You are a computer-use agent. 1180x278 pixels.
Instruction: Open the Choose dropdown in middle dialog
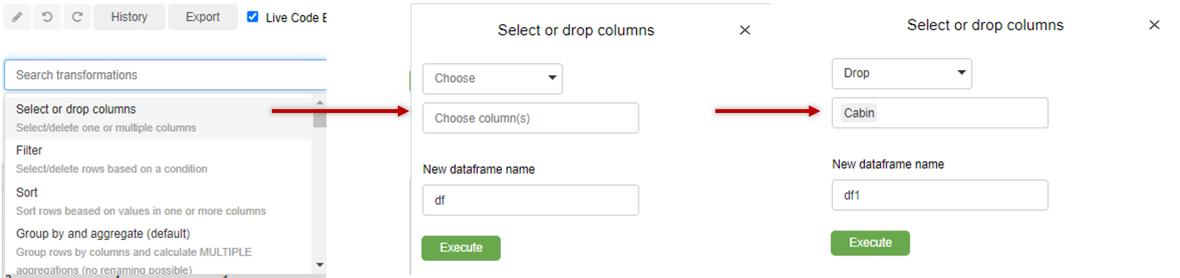click(x=492, y=78)
